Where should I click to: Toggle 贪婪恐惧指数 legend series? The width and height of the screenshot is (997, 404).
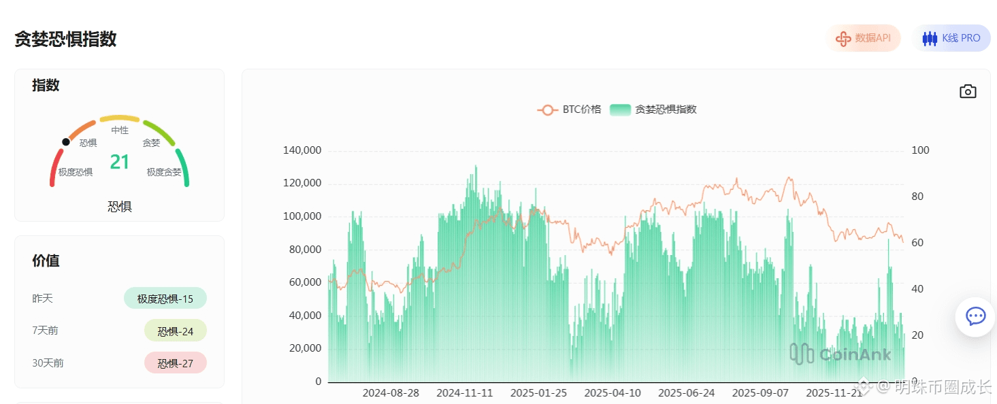coord(653,110)
